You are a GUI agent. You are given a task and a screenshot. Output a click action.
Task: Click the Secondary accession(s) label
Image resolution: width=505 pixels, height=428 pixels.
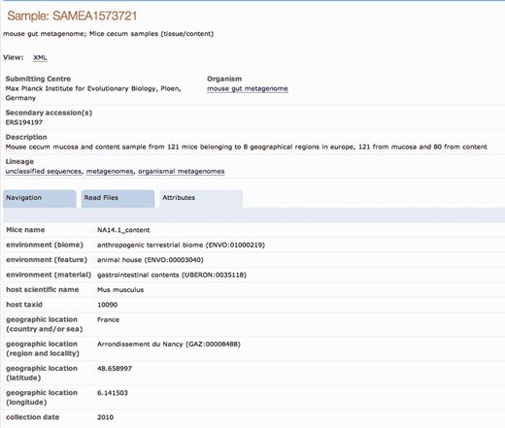(x=49, y=113)
